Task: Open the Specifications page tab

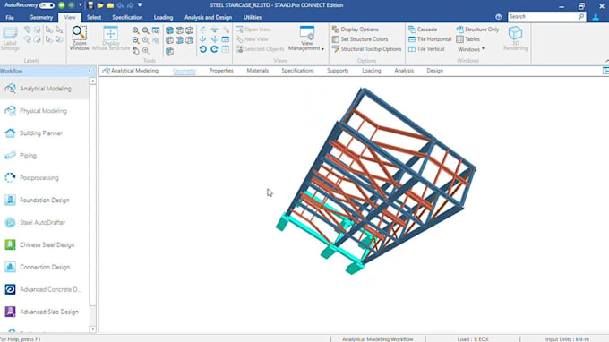Action: click(x=297, y=71)
